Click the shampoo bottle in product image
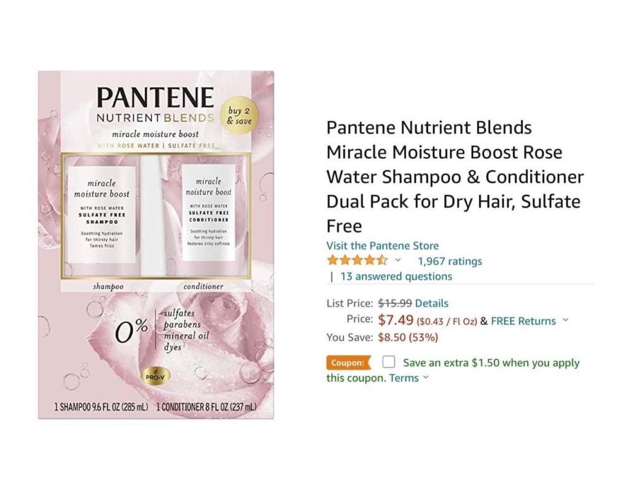629x484 pixels. 101,215
